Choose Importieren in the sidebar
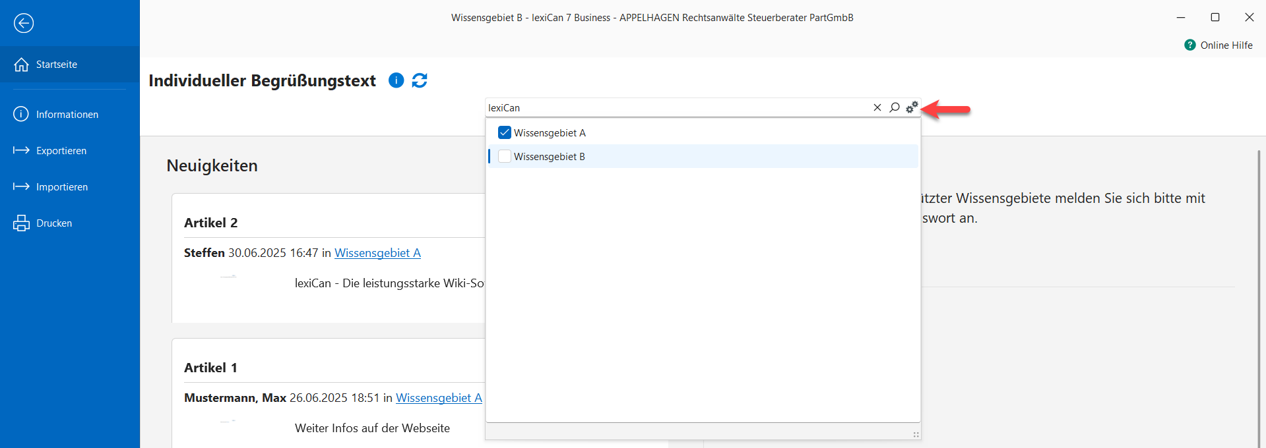Screen dimensions: 1266x448 pyautogui.click(x=61, y=187)
